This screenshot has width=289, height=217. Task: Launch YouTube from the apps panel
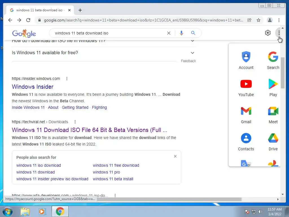pos(246,88)
